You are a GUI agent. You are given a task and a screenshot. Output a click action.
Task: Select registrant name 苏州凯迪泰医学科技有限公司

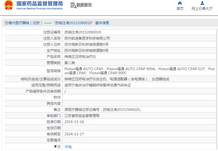(87, 38)
